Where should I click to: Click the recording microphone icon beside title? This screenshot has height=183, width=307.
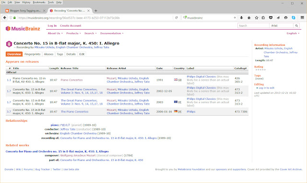coord(9,44)
